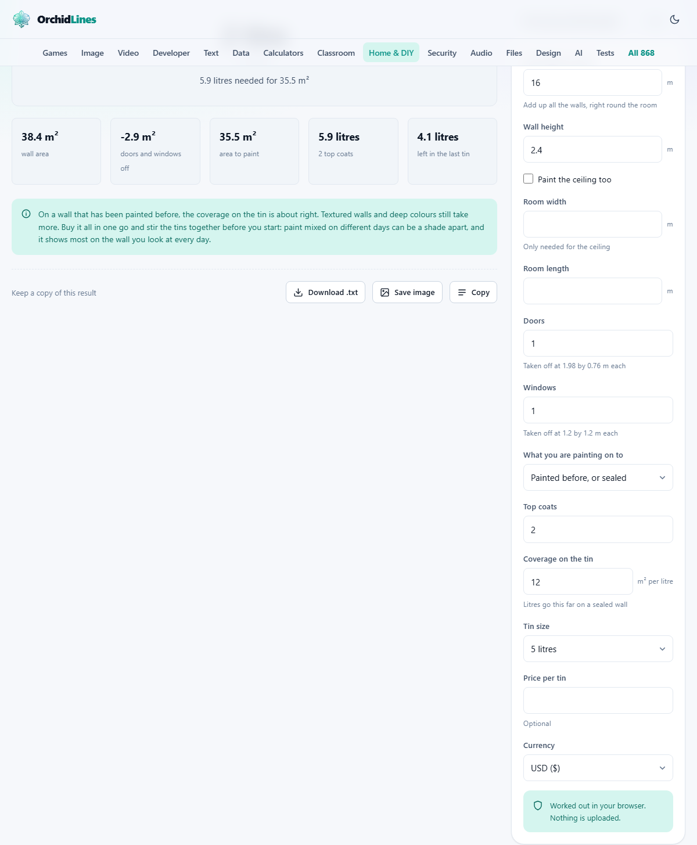This screenshot has width=697, height=845.
Task: Click the picture icon in Save image
Action: coord(385,292)
